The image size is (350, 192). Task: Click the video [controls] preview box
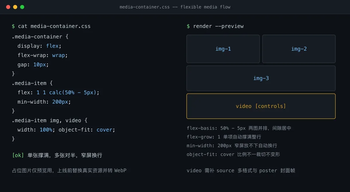click(261, 106)
